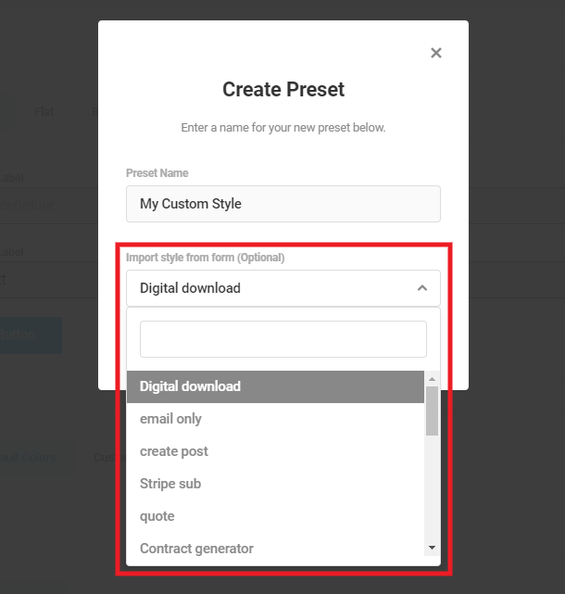Click the Import style from form label

pyautogui.click(x=205, y=258)
